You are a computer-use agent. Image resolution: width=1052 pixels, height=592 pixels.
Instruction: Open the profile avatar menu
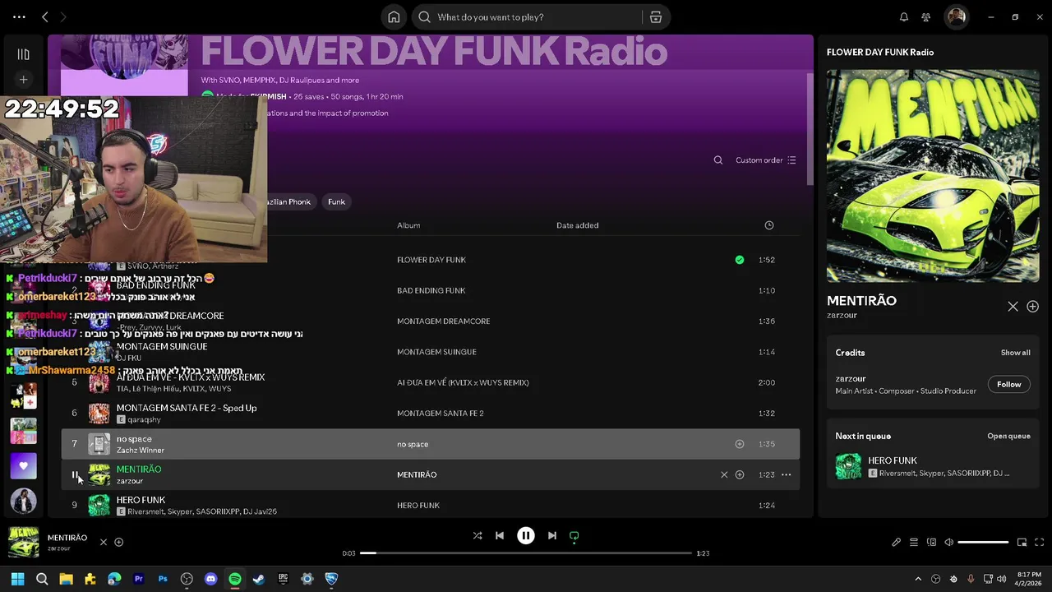point(956,16)
